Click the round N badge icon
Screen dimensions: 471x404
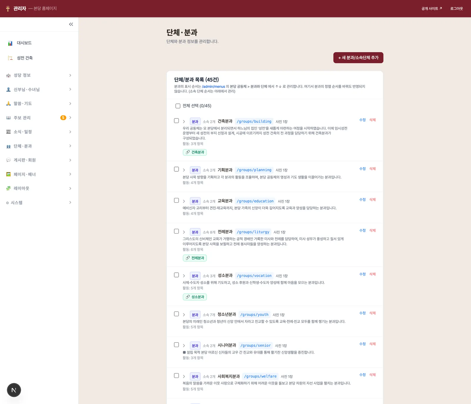click(14, 390)
